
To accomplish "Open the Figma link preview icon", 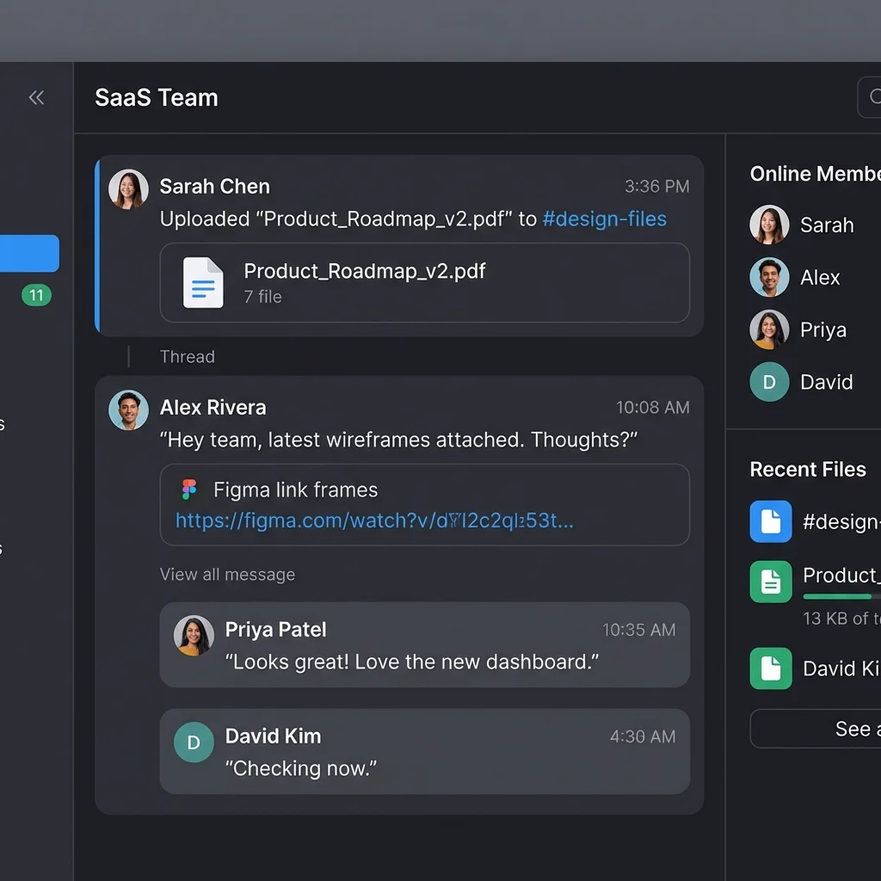I will click(190, 490).
